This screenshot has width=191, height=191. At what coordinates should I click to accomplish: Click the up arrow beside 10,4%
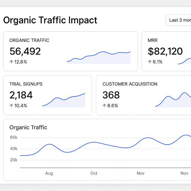[12, 106]
